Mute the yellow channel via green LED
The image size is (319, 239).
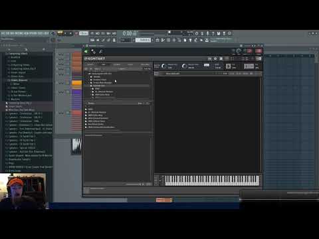click(x=68, y=83)
